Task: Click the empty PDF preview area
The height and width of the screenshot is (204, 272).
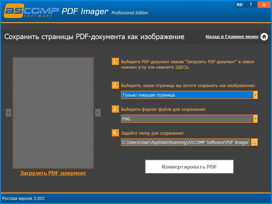Action: click(53, 113)
